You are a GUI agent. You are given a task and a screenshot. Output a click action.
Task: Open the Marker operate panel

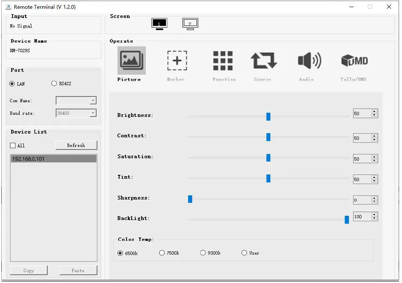pyautogui.click(x=177, y=61)
